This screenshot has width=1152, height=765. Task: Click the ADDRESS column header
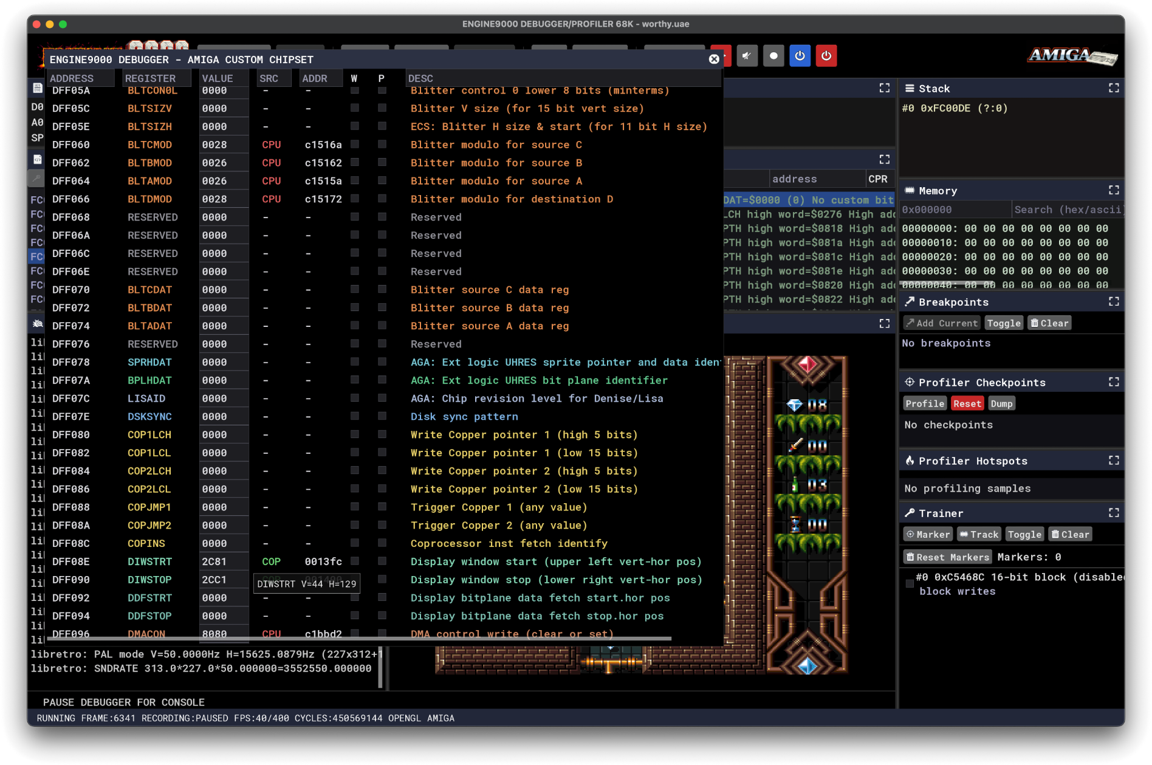coord(80,78)
